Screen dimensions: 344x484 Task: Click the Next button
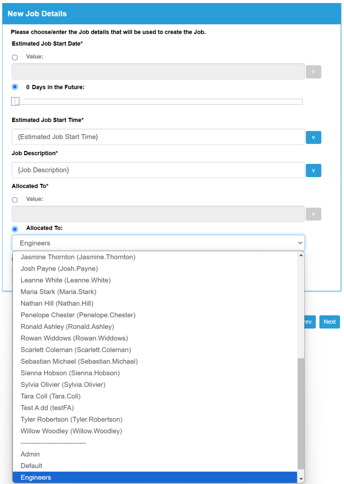click(329, 322)
